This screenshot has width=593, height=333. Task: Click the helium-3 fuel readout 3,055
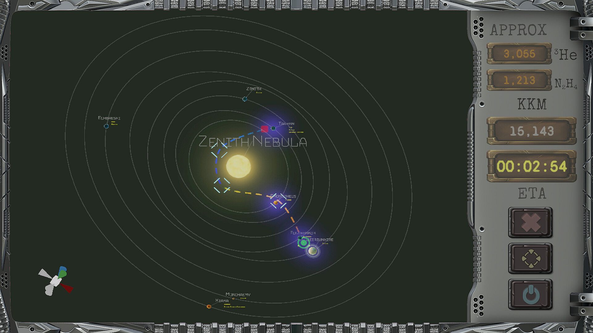pos(519,54)
